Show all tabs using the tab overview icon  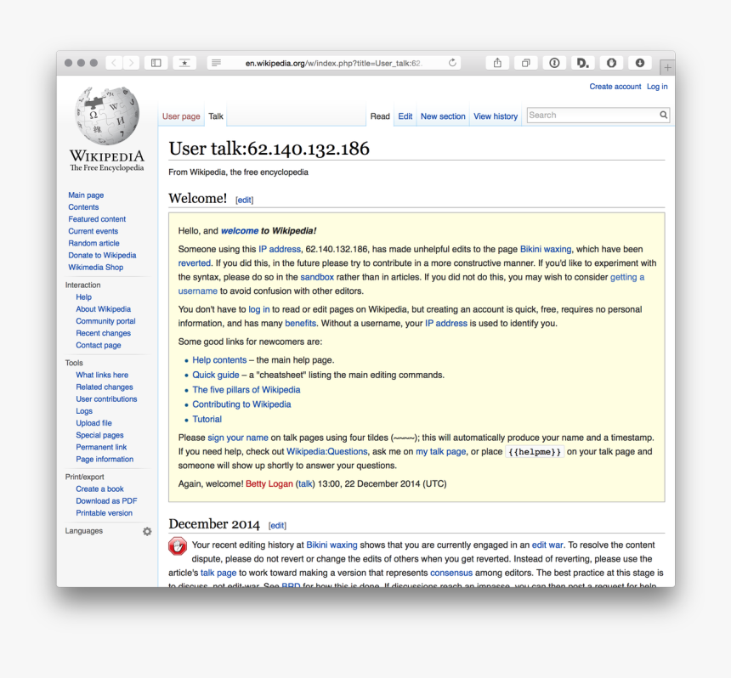[525, 63]
